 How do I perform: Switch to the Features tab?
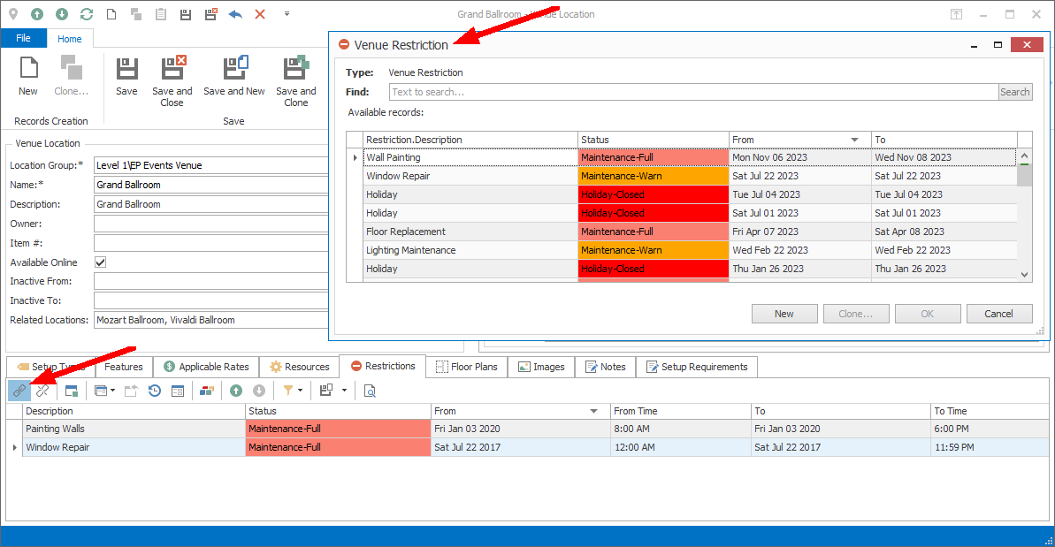point(123,367)
